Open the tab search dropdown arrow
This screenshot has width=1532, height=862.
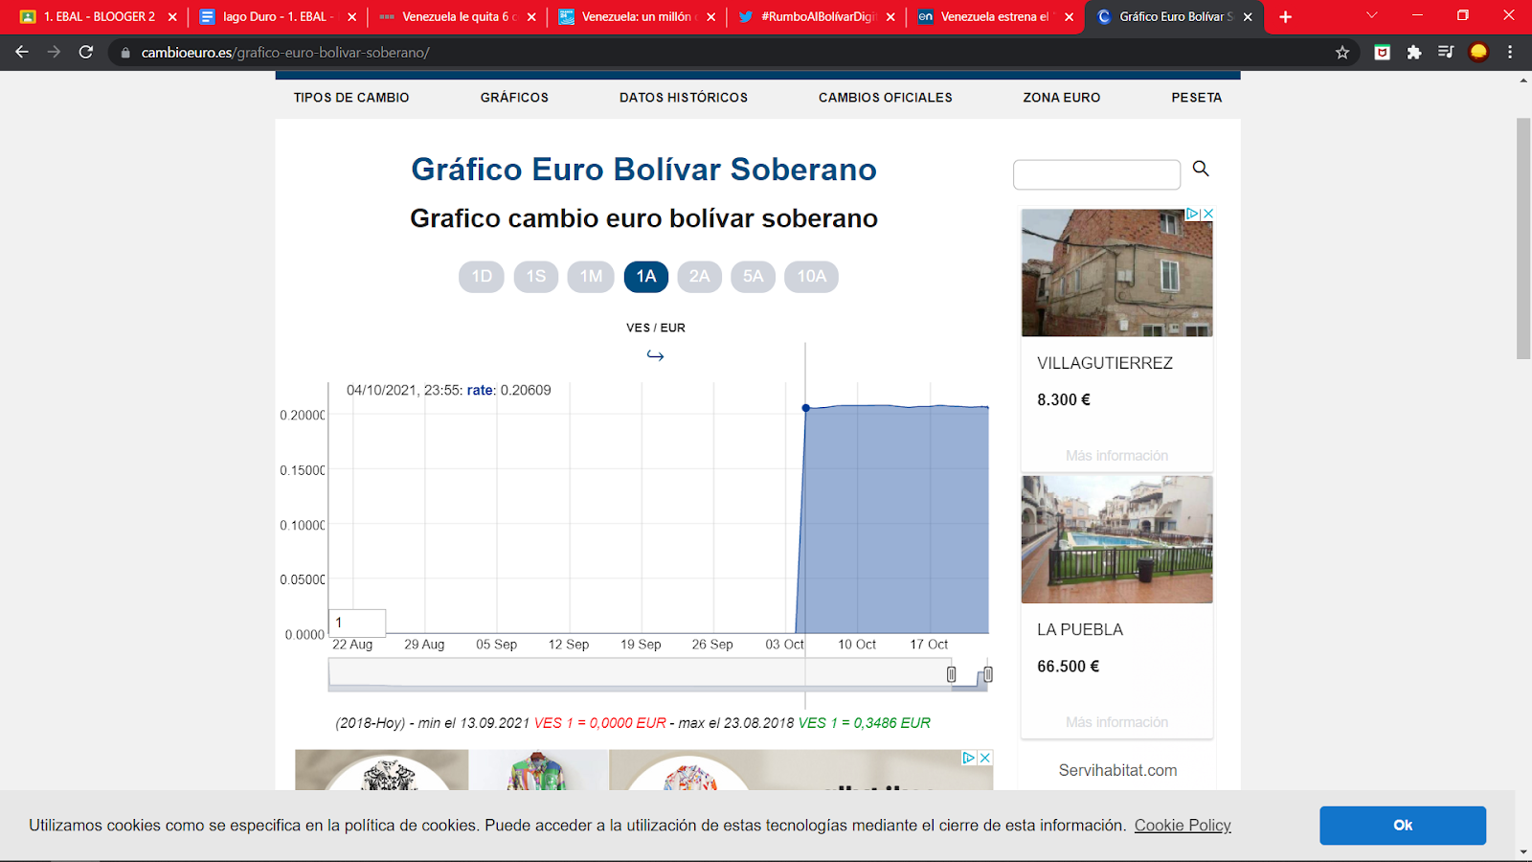[x=1371, y=15]
